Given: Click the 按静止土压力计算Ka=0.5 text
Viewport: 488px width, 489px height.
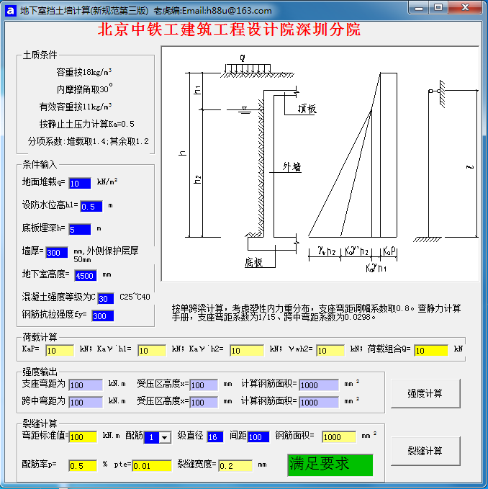Looking at the screenshot, I should click(x=86, y=124).
